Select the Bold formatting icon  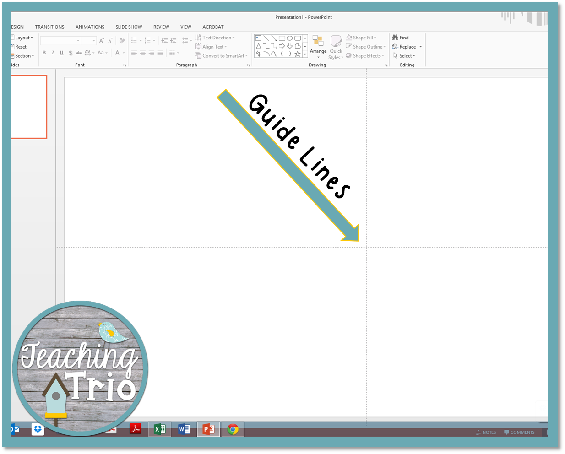(x=44, y=53)
